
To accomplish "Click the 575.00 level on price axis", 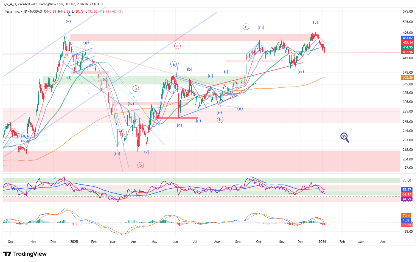I will 408,11.
